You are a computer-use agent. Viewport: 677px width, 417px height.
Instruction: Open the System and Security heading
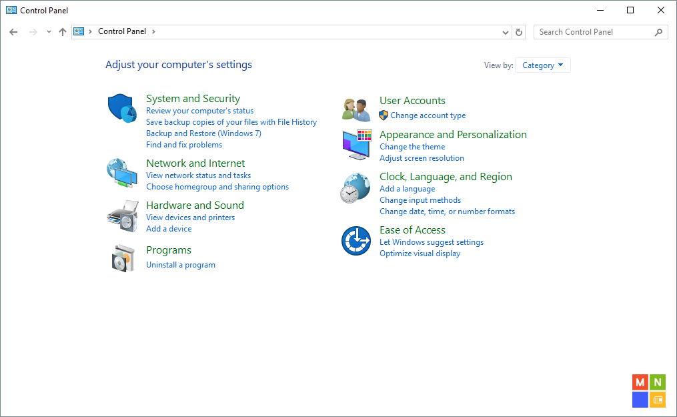pyautogui.click(x=193, y=99)
